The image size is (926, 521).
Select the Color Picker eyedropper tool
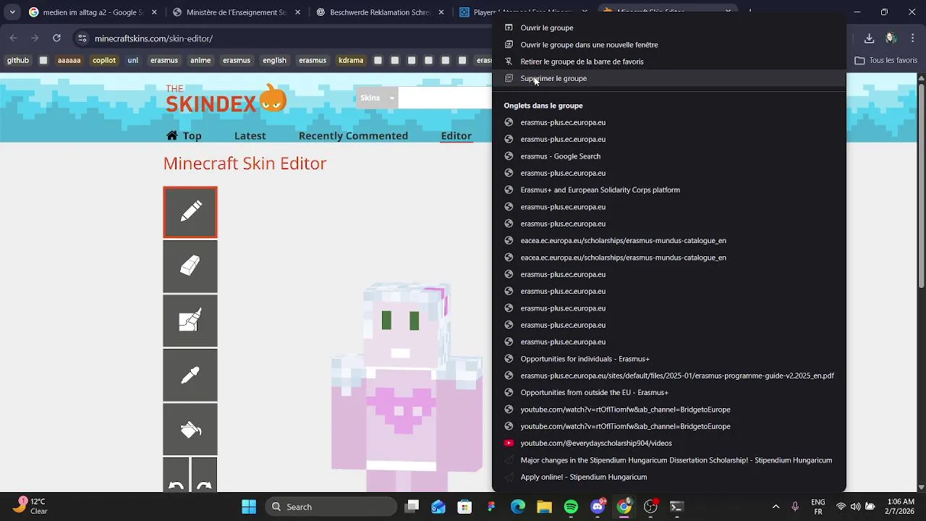click(190, 376)
